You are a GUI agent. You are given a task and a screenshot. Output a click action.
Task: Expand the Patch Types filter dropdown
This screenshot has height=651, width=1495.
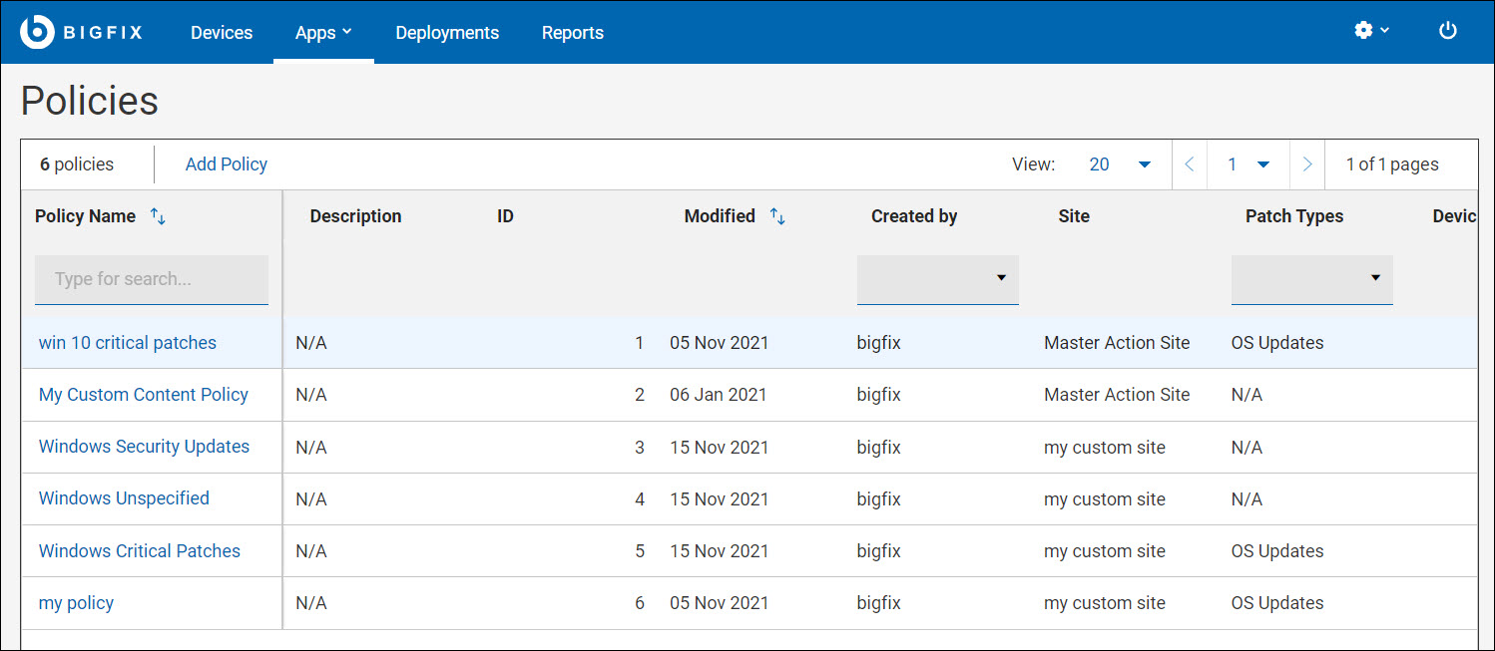(1311, 279)
